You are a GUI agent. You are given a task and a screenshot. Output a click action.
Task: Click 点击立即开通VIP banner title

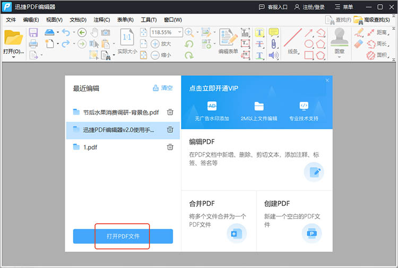coord(214,88)
